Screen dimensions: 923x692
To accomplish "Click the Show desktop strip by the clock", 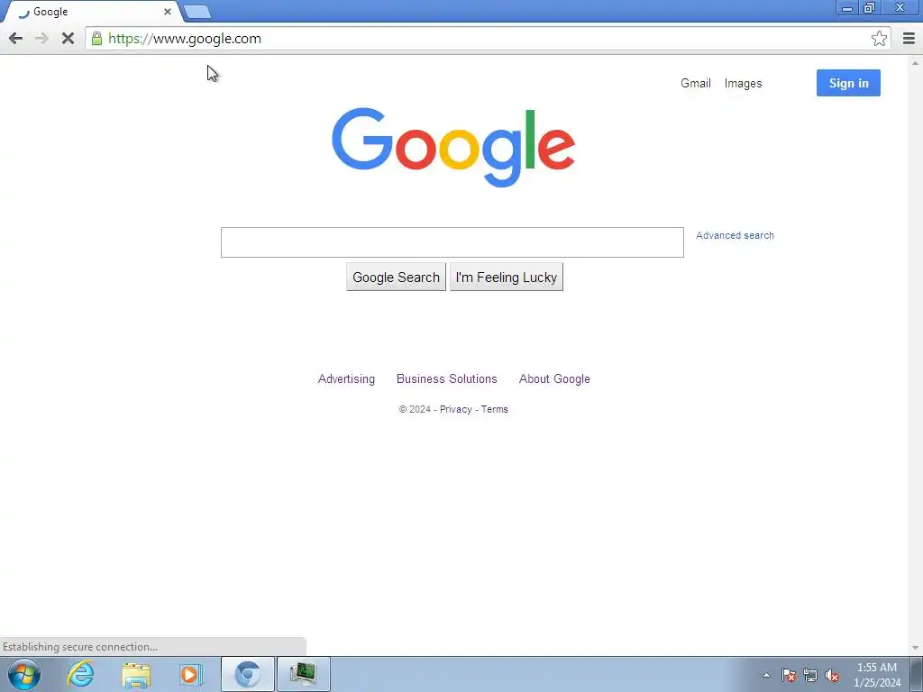I will [x=917, y=674].
